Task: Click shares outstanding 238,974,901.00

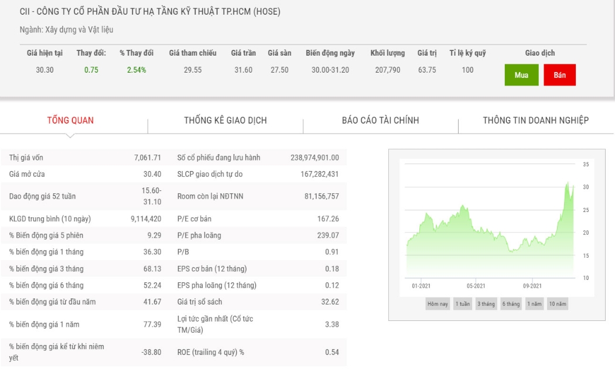Action: (x=315, y=158)
